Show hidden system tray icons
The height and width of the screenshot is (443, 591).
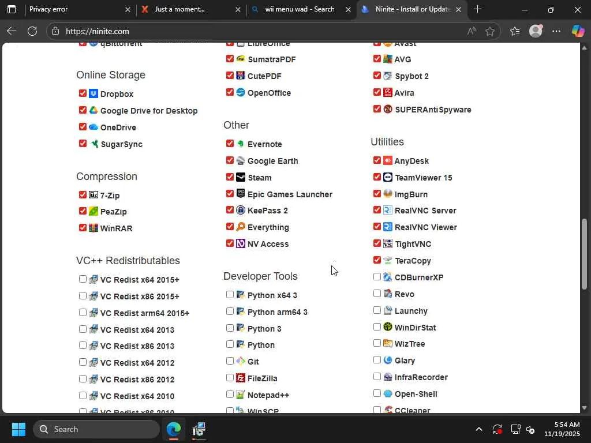coord(478,429)
